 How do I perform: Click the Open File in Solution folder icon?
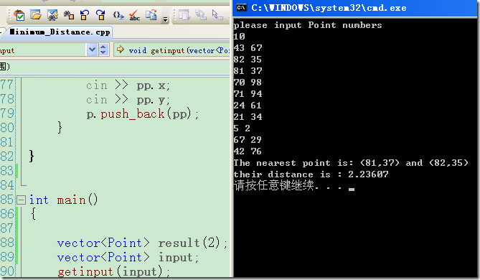[x=36, y=14]
